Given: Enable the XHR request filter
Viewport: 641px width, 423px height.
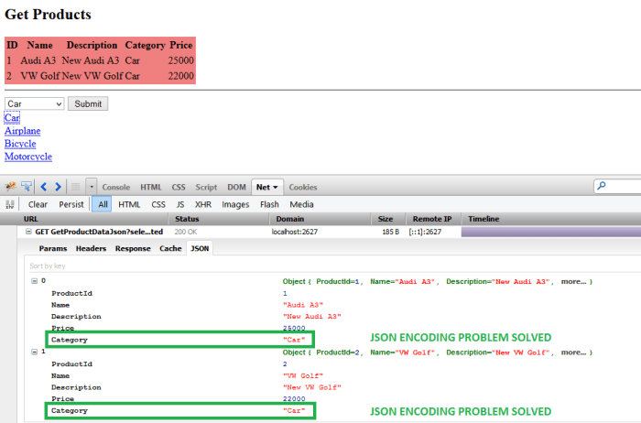Looking at the screenshot, I should point(202,204).
